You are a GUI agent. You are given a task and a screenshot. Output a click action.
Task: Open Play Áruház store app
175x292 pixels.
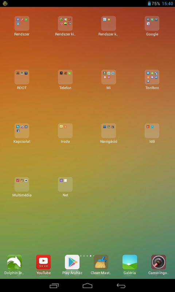coord(72,262)
